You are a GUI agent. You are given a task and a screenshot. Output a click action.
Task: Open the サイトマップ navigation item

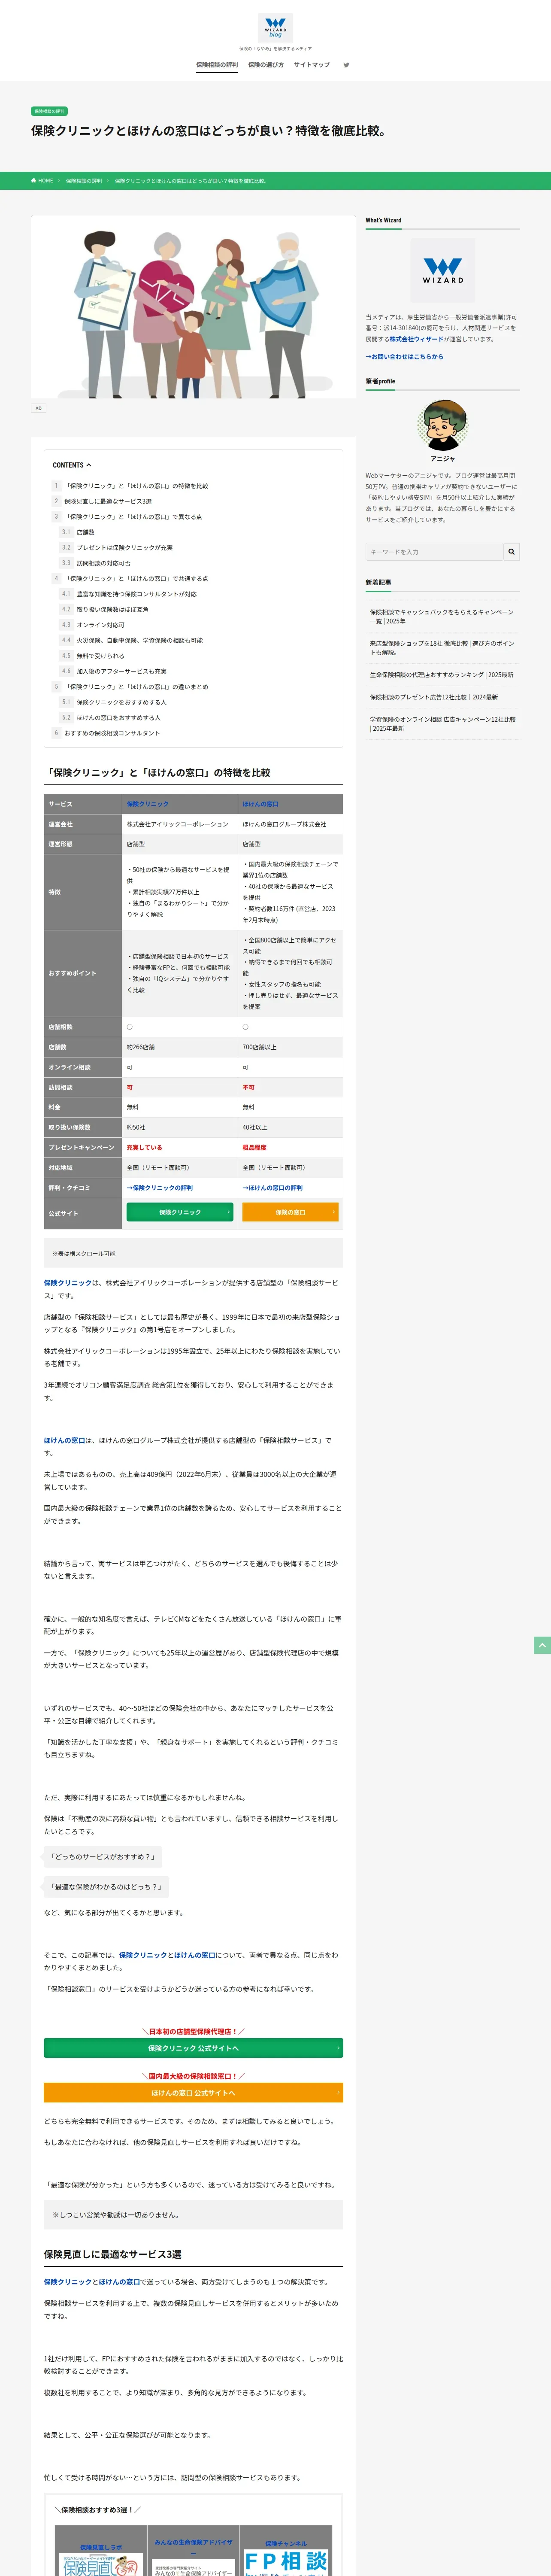coord(312,65)
